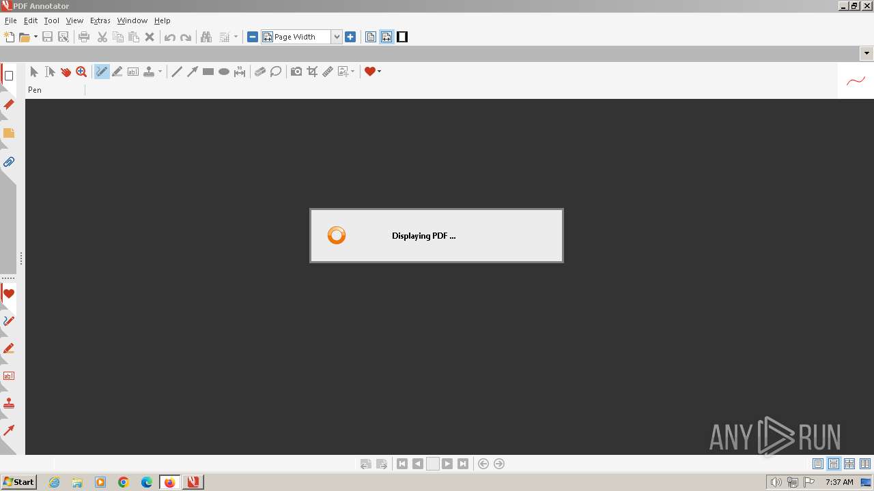This screenshot has height=491, width=874.
Task: Pick the red Pan hand tool
Action: tap(66, 72)
